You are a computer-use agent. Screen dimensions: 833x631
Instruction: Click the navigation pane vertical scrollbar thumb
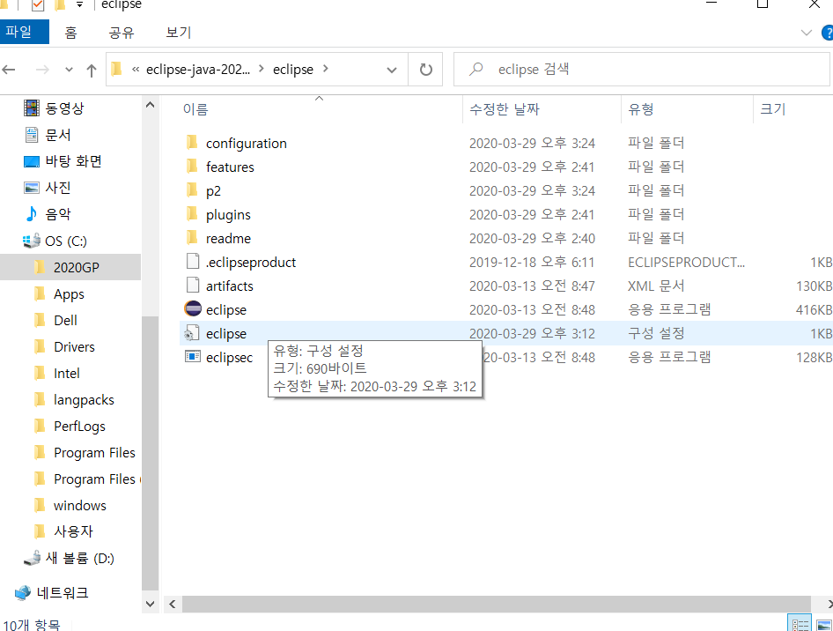click(x=151, y=453)
